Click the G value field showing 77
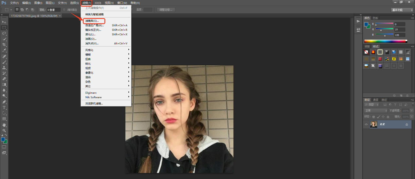Image resolution: width=415 pixels, height=179 pixels. (x=400, y=29)
